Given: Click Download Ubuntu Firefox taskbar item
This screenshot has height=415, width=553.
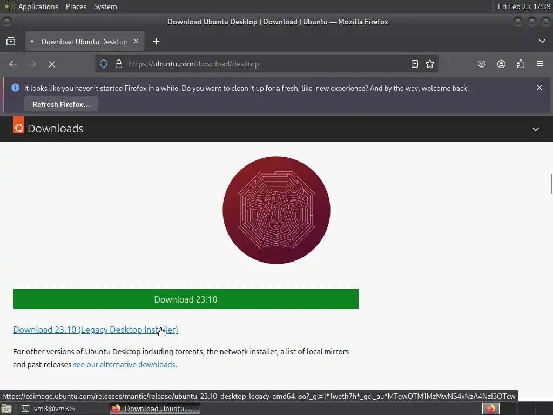Looking at the screenshot, I should (154, 409).
